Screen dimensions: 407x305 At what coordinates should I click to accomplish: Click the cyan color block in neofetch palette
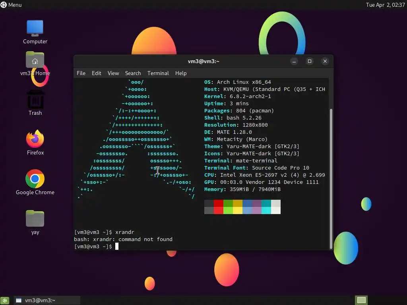coord(266,210)
